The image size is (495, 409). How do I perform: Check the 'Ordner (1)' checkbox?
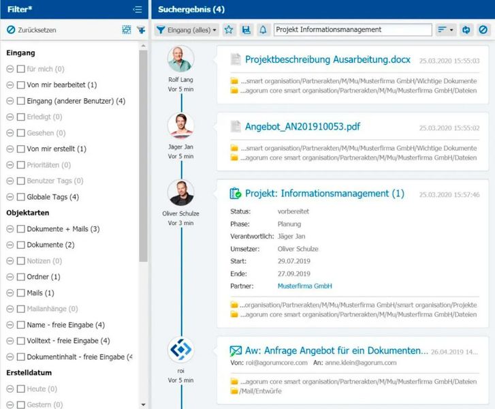click(x=21, y=277)
